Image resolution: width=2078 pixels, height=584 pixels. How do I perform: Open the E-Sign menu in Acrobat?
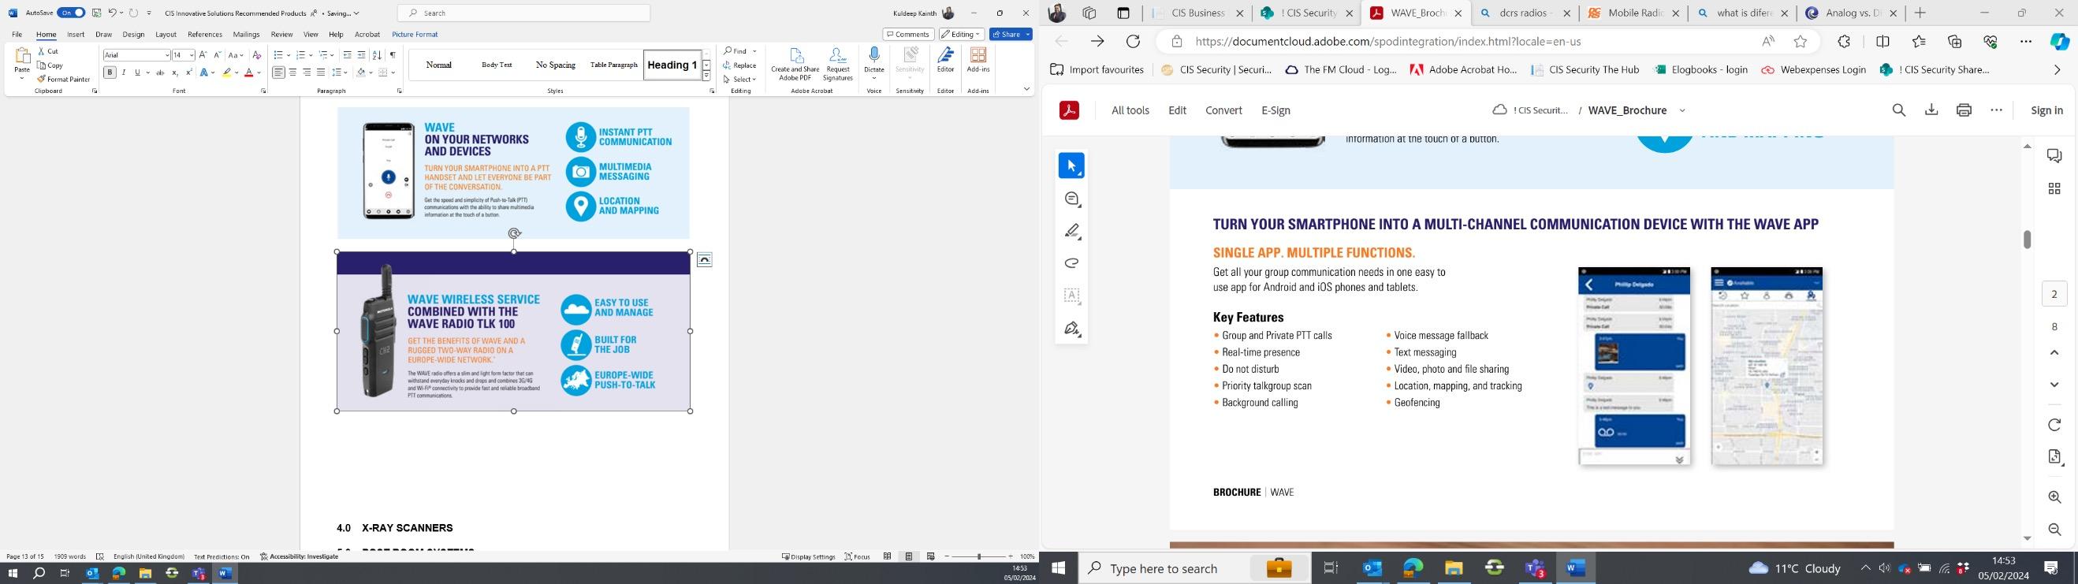(1275, 110)
